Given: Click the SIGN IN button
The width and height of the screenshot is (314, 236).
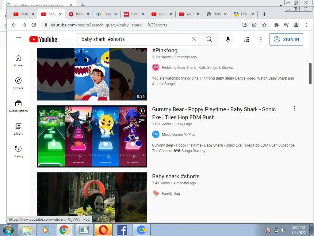Looking at the screenshot, I should click(286, 39).
